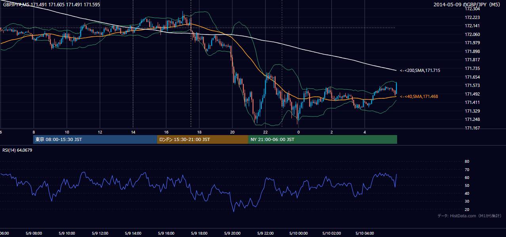Click the 5/9 16:00 time axis label
The width and height of the screenshot is (506, 237).
(x=166, y=233)
